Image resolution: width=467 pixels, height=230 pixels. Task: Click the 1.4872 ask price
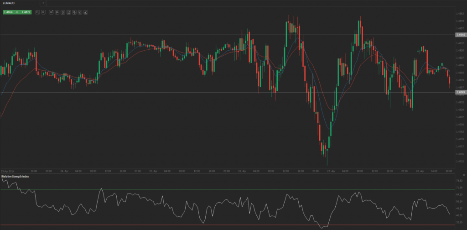tap(26, 12)
